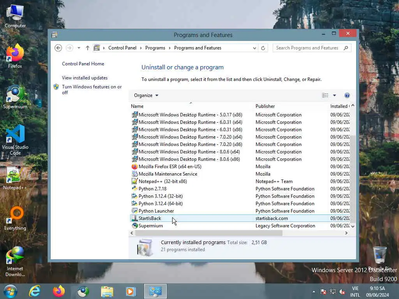Select Mozilla Firefox ESR (x64 en-US) entry
This screenshot has width=399, height=299.
(x=240, y=167)
